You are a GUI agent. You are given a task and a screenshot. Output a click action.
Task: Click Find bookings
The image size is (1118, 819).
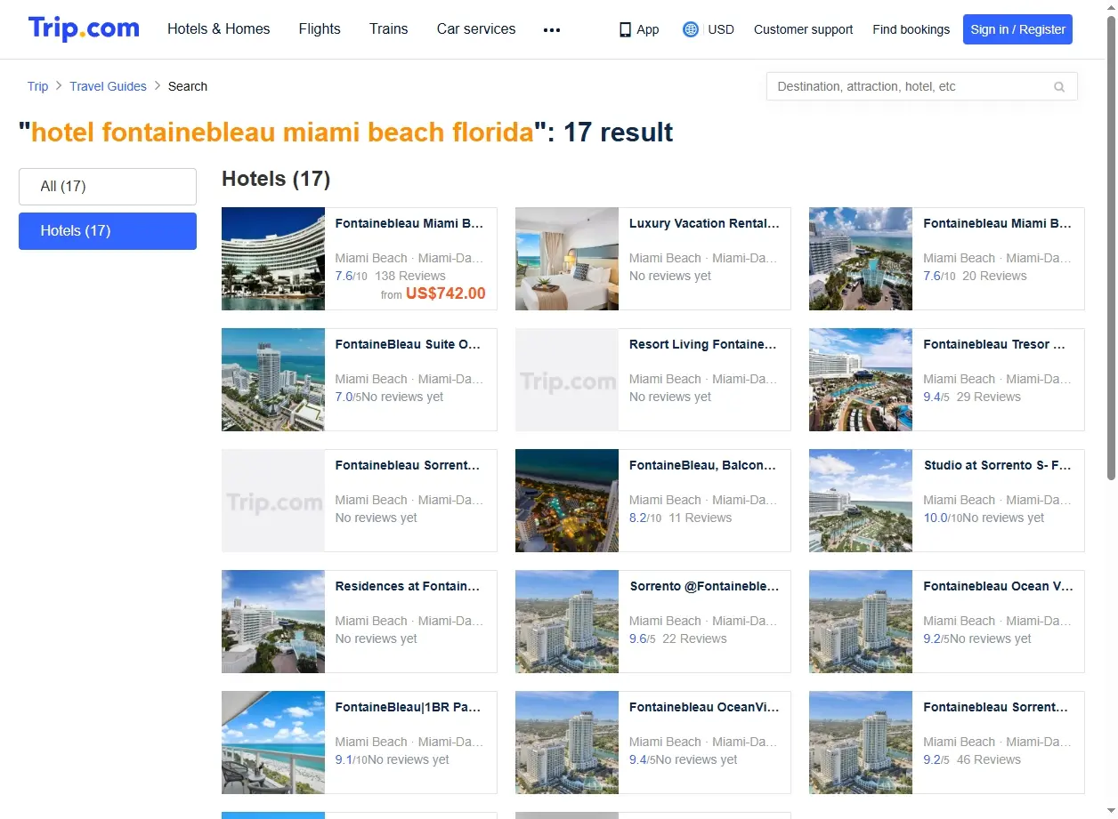pyautogui.click(x=911, y=29)
